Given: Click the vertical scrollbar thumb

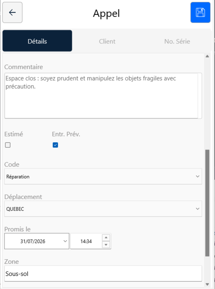Looking at the screenshot, I should pyautogui.click(x=207, y=203).
